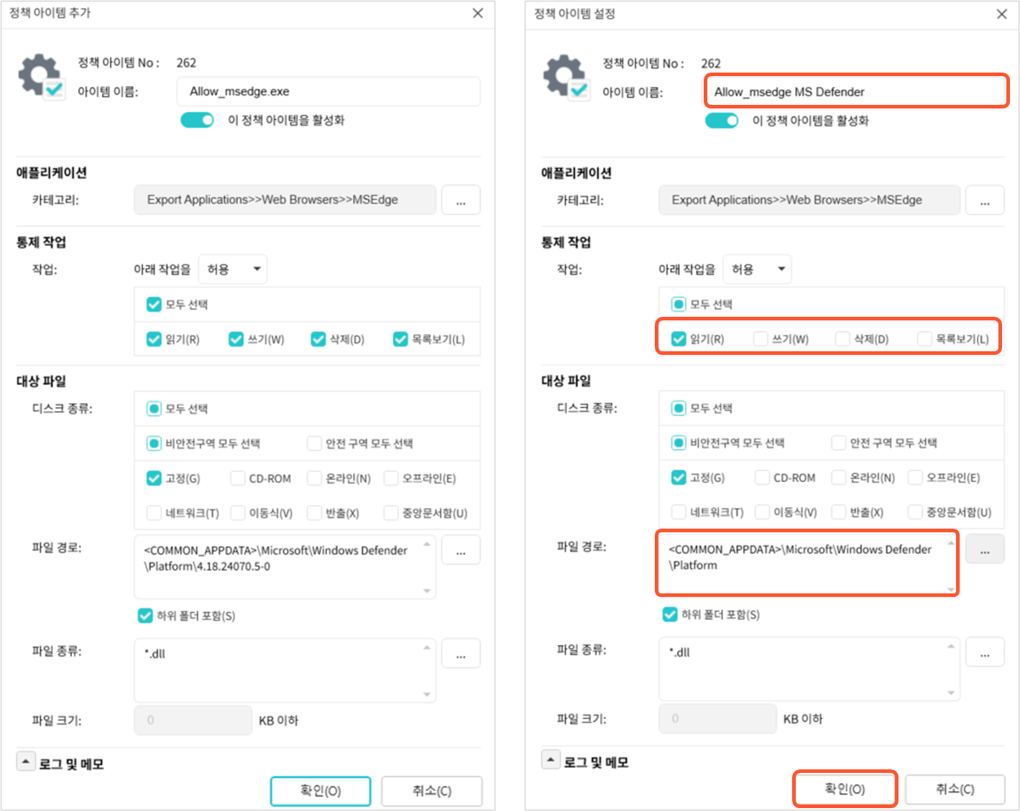Screen dimensions: 1020x811
Task: Open 허용 action dropdown in left dialog
Action: pyautogui.click(x=233, y=269)
